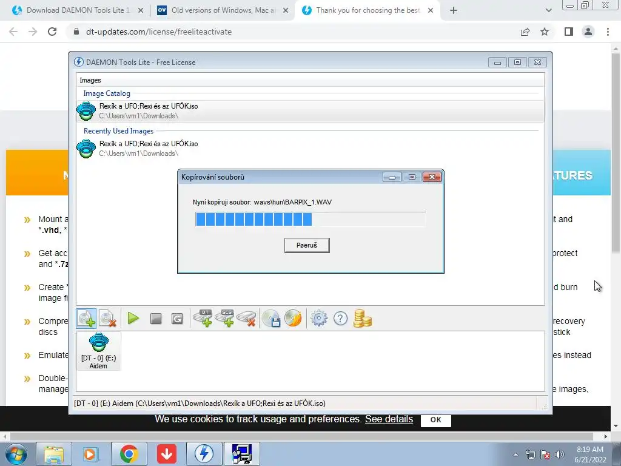Click the page vertical scrollbar thumb

pos(616,152)
